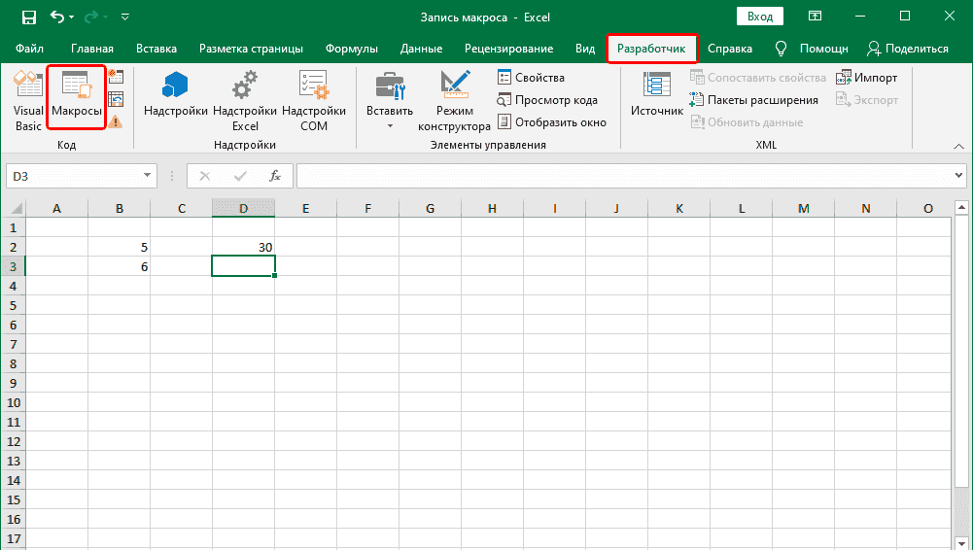Switch to the Формулы tab
This screenshot has width=973, height=550.
click(352, 49)
